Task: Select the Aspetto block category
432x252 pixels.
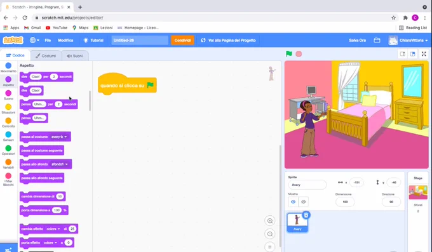Action: [x=8, y=81]
